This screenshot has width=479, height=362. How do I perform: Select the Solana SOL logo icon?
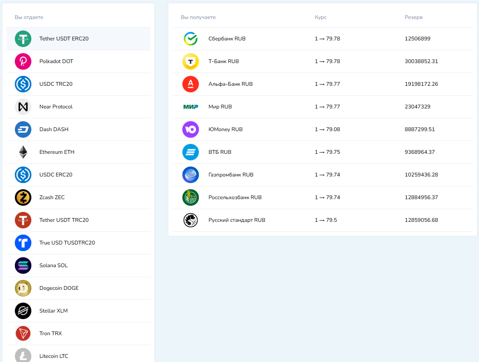[x=23, y=266]
